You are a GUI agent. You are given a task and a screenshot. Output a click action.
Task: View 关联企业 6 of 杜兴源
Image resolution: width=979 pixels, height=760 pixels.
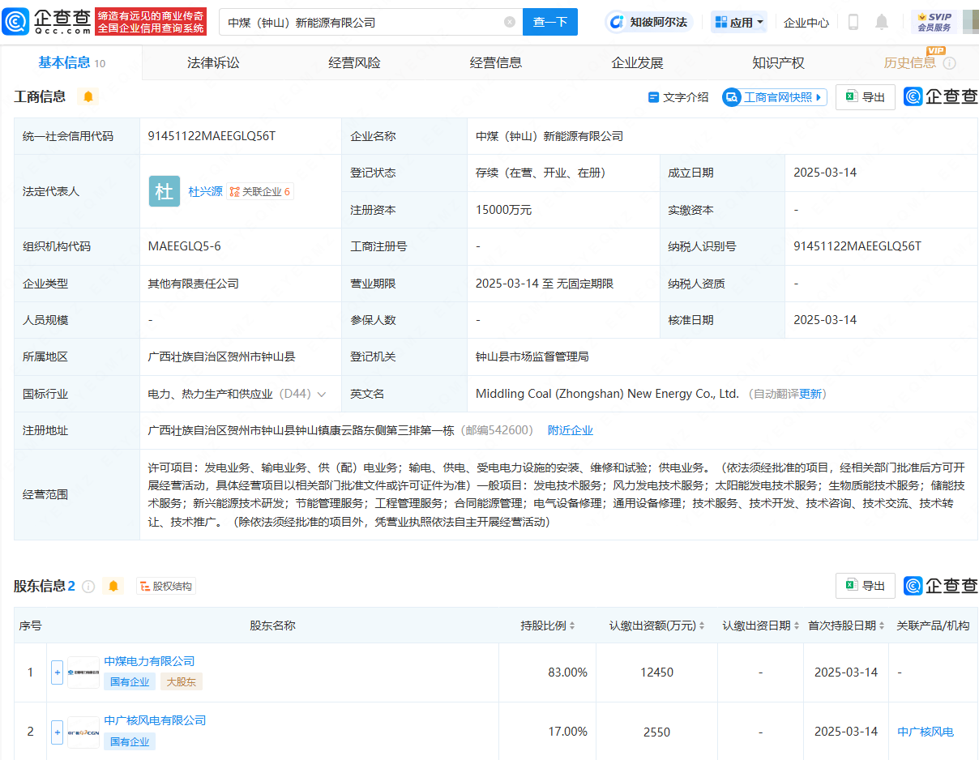(260, 192)
